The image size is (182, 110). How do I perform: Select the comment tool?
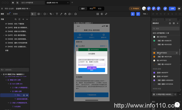click(x=69, y=14)
